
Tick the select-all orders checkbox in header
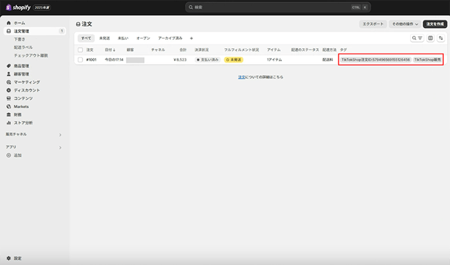click(x=81, y=50)
